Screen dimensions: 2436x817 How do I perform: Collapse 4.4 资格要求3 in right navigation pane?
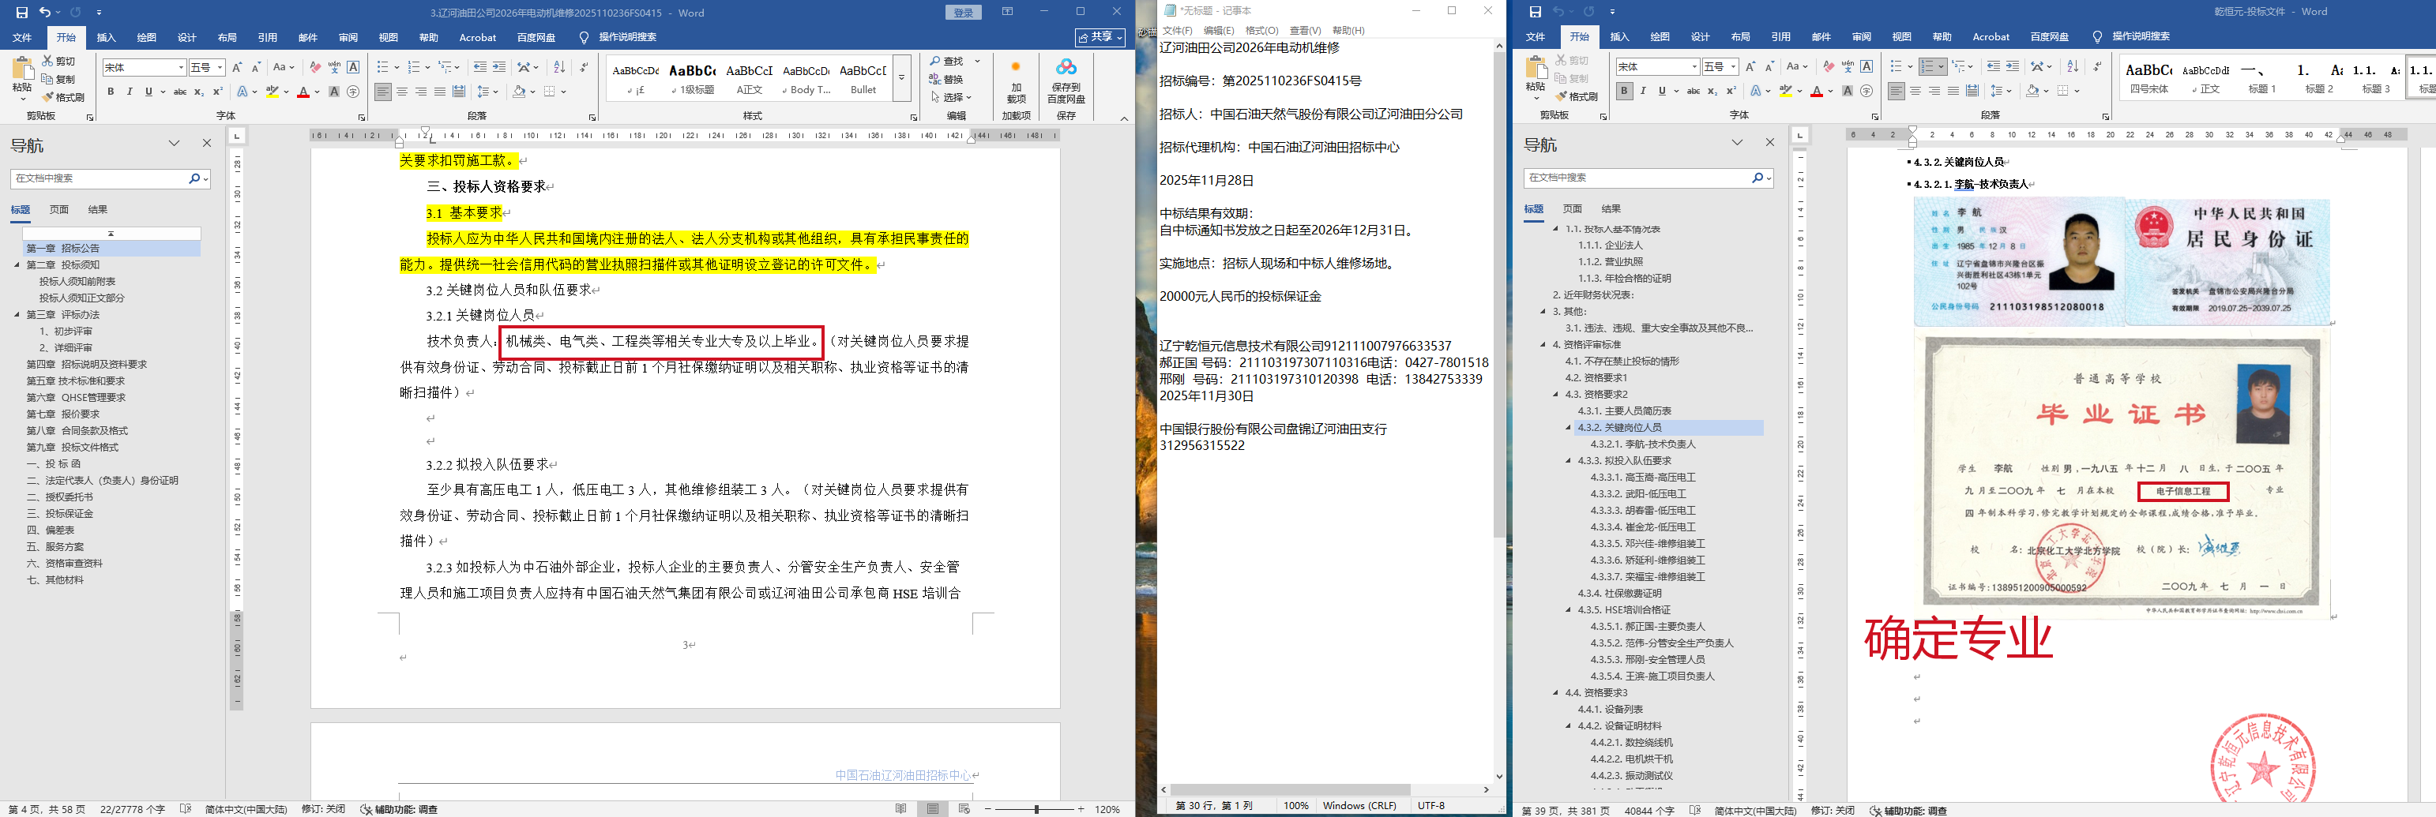(1555, 692)
